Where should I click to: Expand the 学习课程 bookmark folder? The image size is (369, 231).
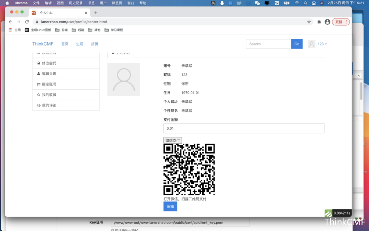click(x=114, y=30)
